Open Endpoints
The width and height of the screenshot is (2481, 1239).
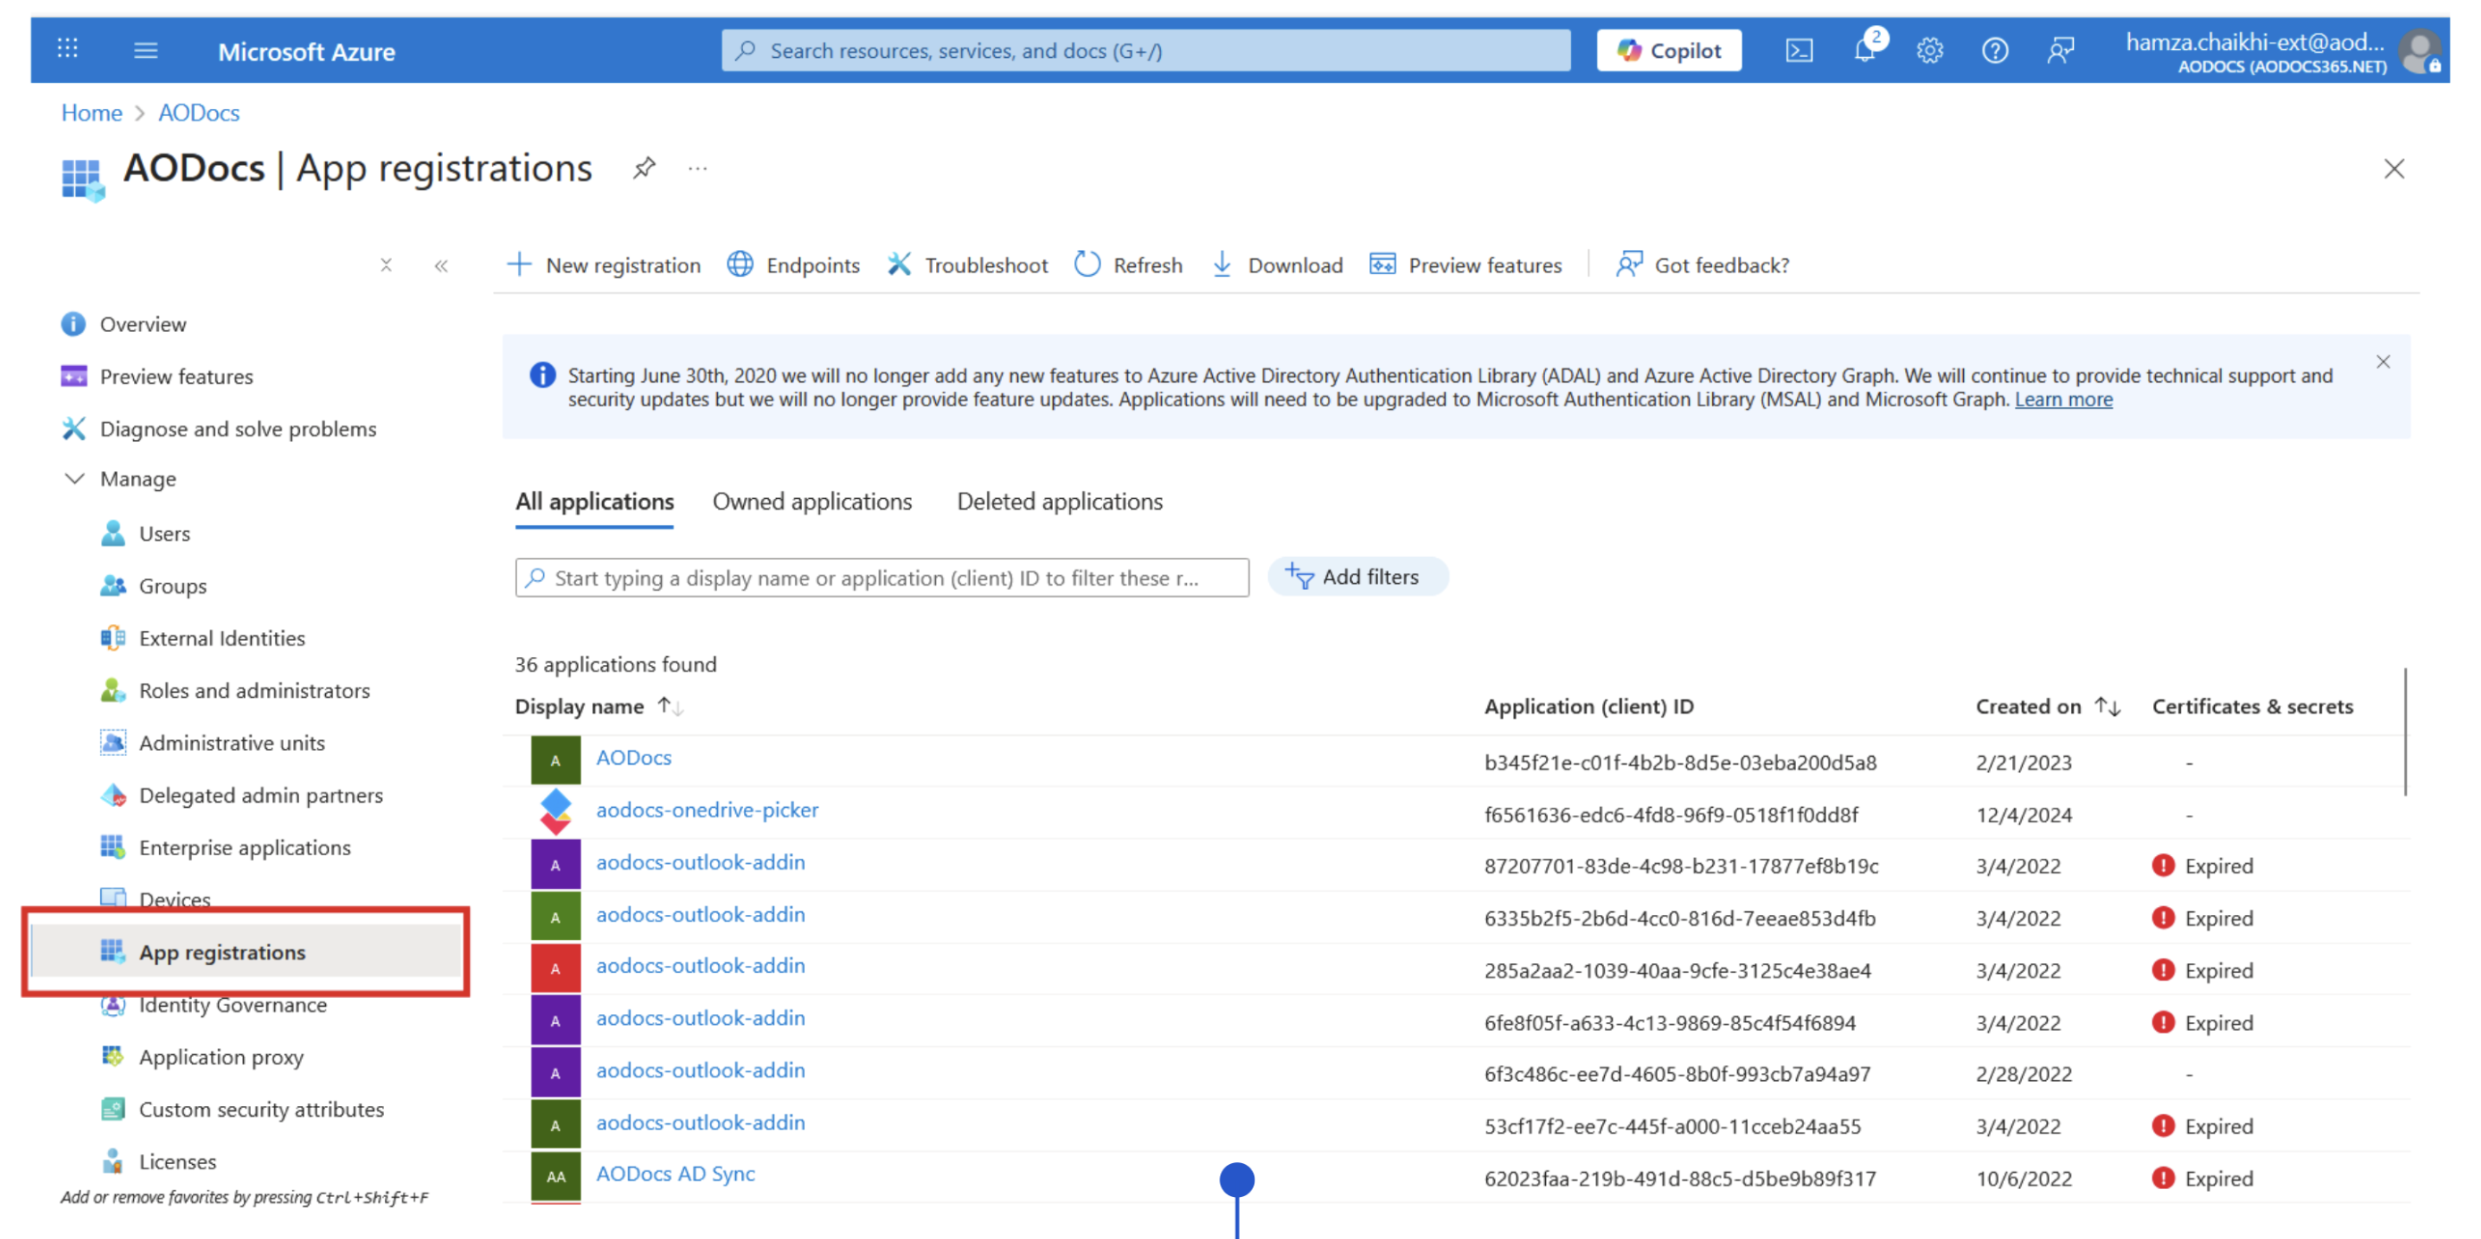(794, 265)
